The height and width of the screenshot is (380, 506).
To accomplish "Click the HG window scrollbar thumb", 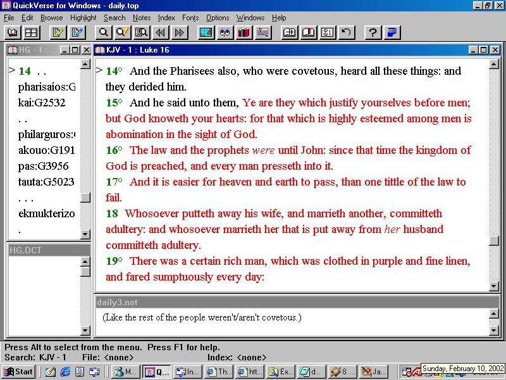I will coord(85,198).
